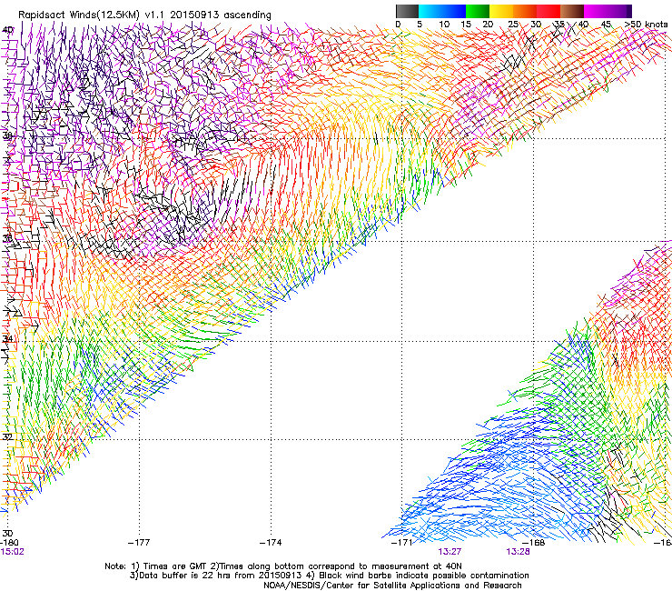Click the cyan-blue 5-15 knots legend swatch
The image size is (672, 591).
tap(442, 11)
